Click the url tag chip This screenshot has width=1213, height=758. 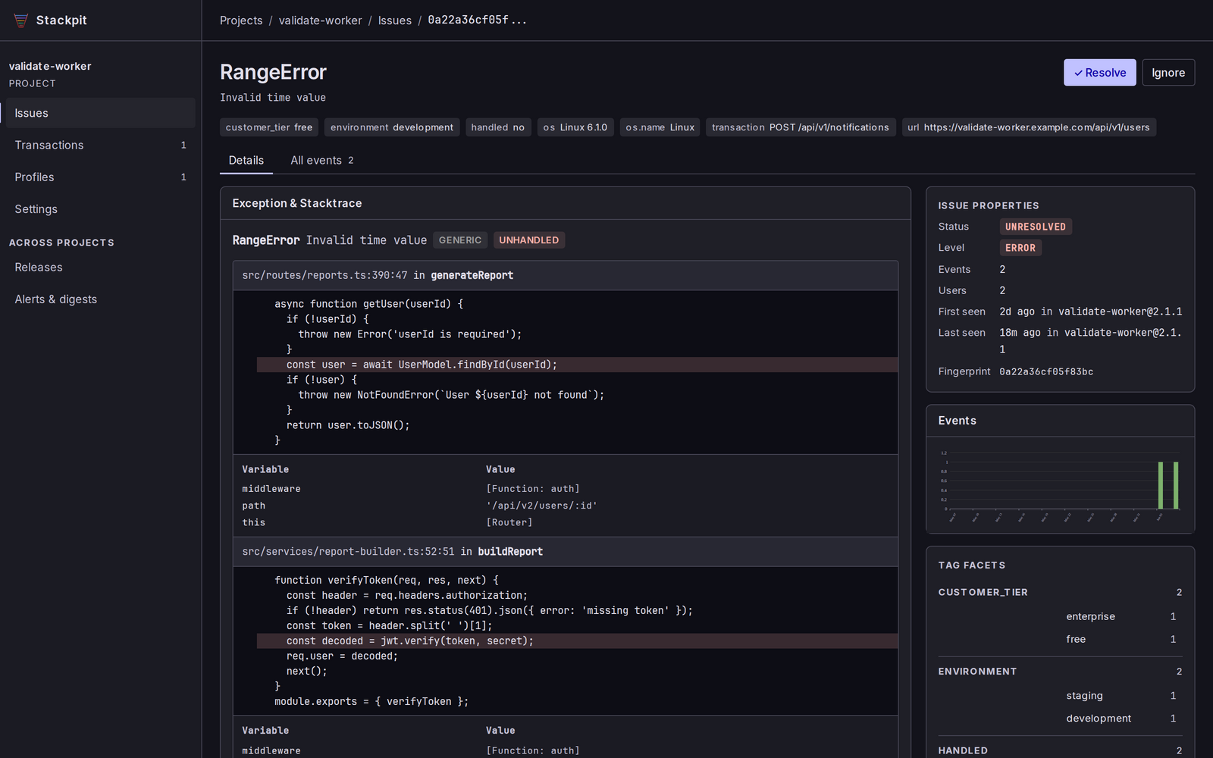coord(1029,127)
